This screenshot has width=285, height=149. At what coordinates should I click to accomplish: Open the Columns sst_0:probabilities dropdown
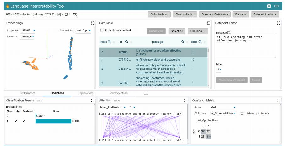tap(222, 113)
